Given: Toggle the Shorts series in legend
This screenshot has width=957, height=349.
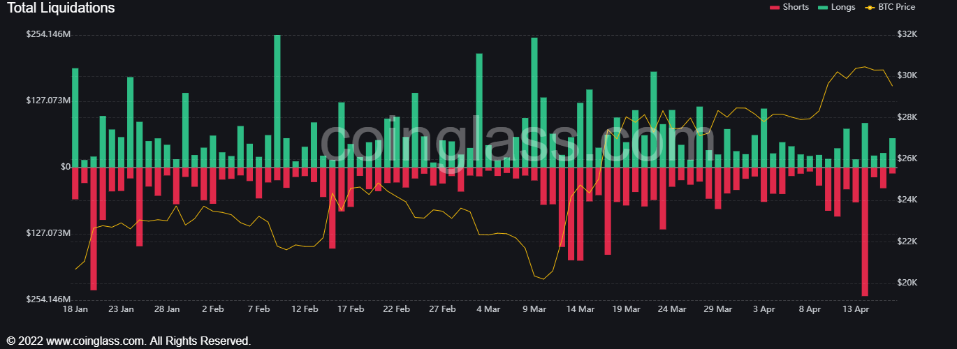Looking at the screenshot, I should [x=796, y=7].
